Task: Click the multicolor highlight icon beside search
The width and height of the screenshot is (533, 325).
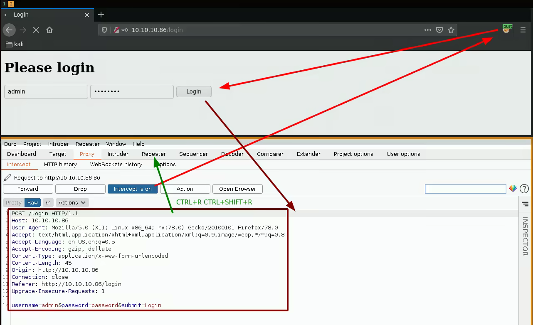Action: (513, 189)
